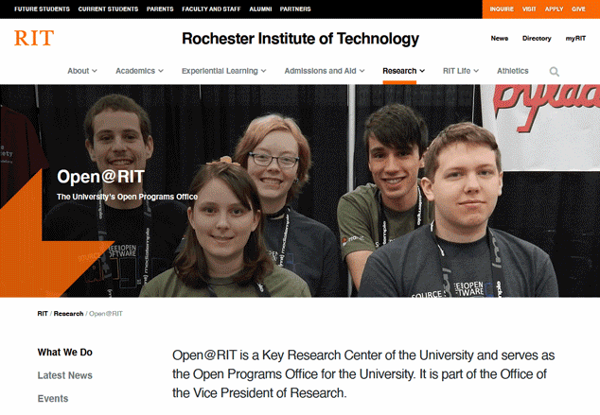This screenshot has width=600, height=415.
Task: Select Events sidebar item
Action: tap(53, 399)
